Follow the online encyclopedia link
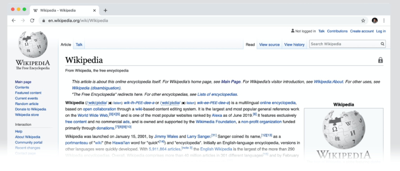 point(278,103)
